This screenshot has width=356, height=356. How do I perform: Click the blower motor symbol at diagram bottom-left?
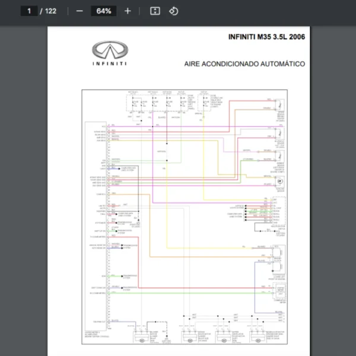(x=142, y=341)
